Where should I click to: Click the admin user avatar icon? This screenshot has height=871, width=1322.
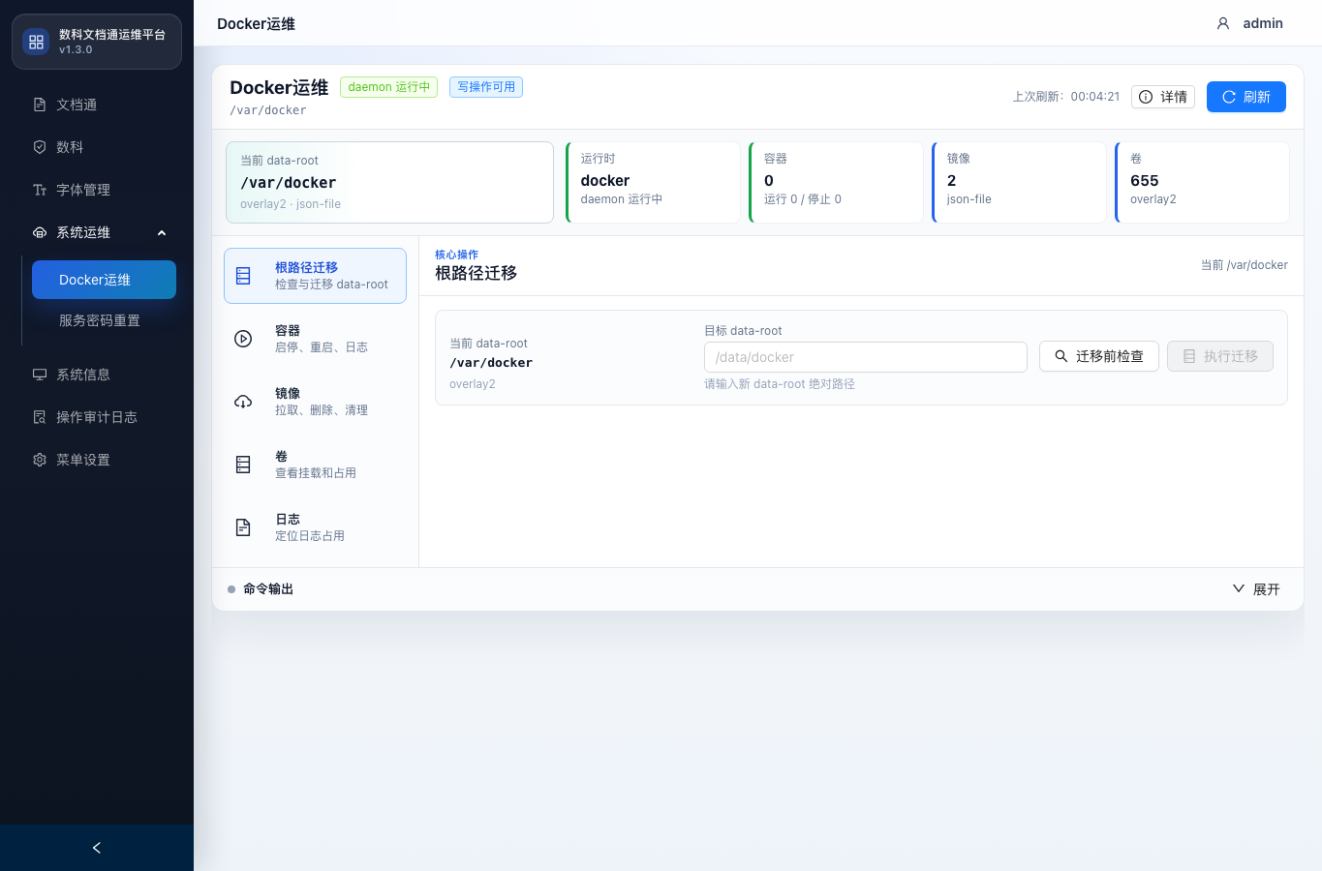[x=1223, y=23]
